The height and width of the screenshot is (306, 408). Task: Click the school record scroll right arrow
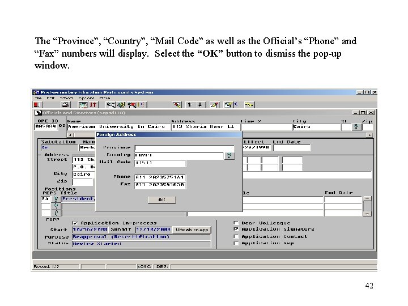coord(369,135)
